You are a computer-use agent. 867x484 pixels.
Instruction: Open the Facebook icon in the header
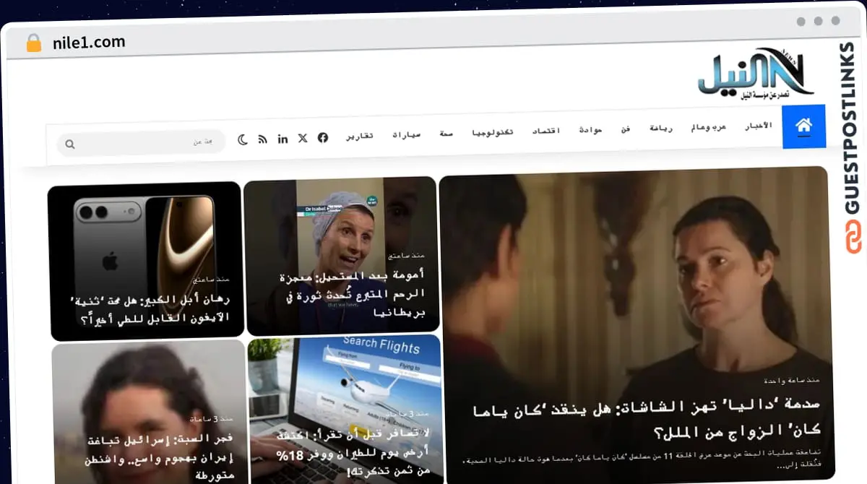point(322,139)
